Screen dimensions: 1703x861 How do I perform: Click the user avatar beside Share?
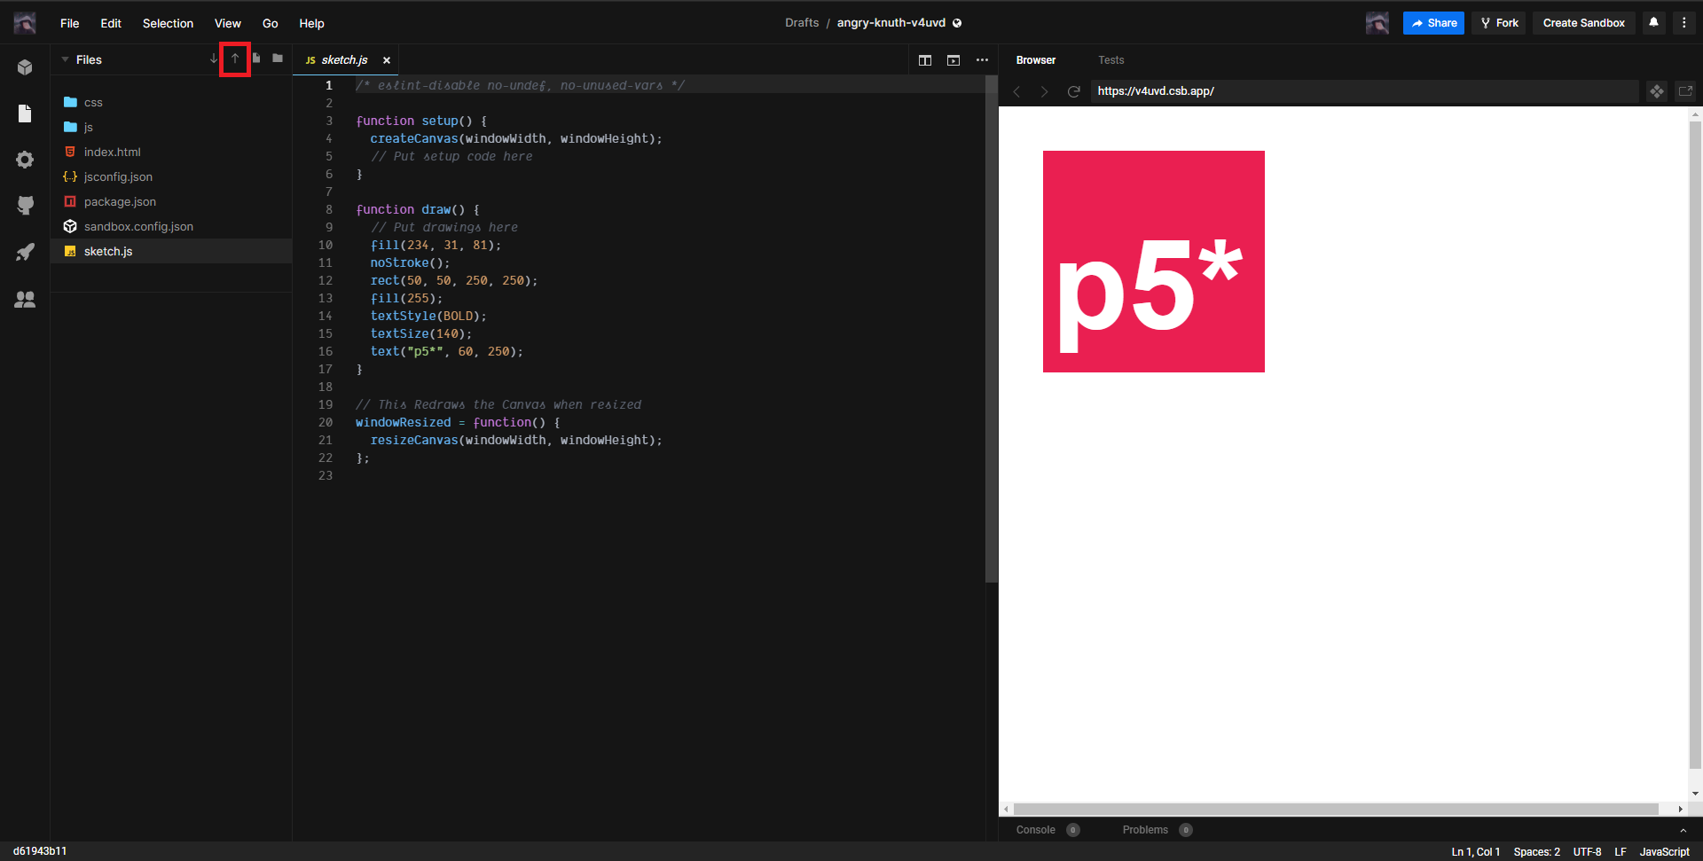tap(1377, 23)
